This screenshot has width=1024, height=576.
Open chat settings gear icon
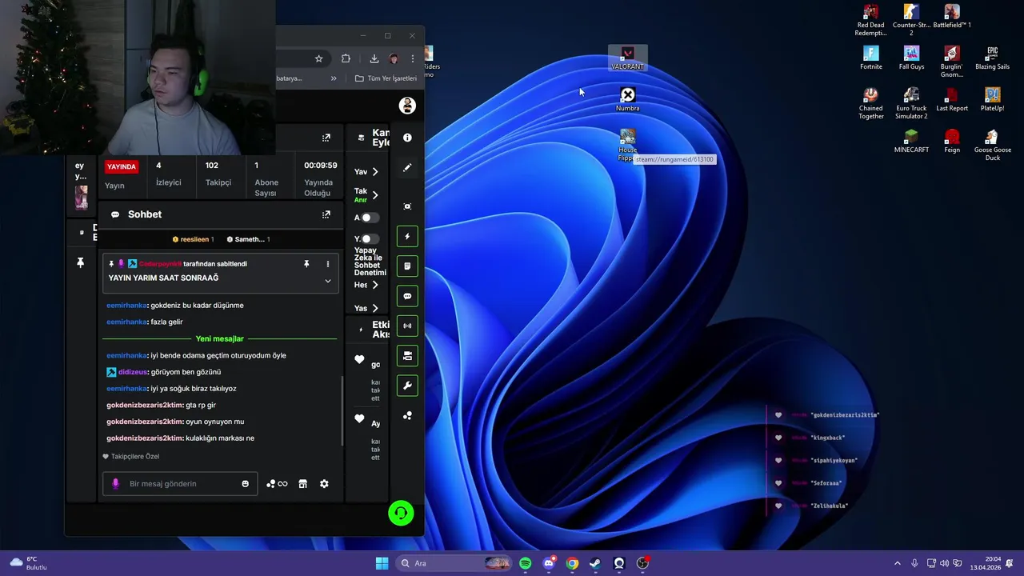click(x=324, y=484)
